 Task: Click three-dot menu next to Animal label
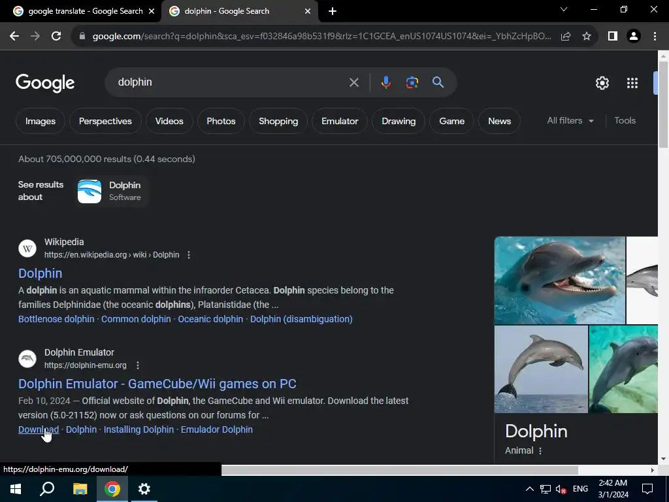click(540, 451)
